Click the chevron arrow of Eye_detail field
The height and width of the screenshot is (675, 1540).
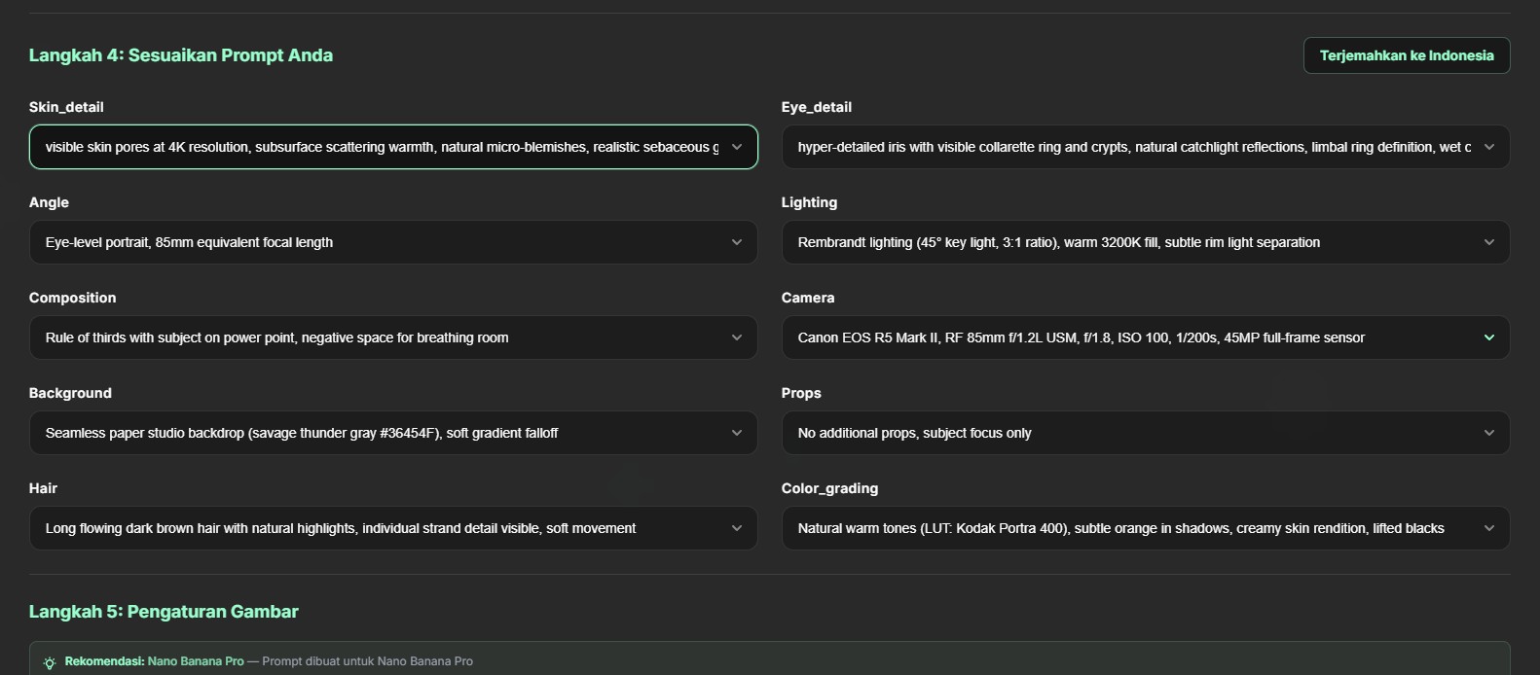tap(1488, 147)
